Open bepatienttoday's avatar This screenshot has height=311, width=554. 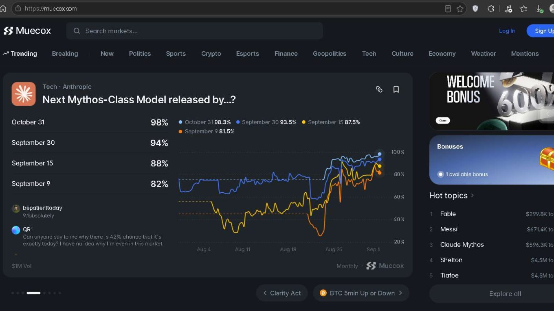click(16, 209)
